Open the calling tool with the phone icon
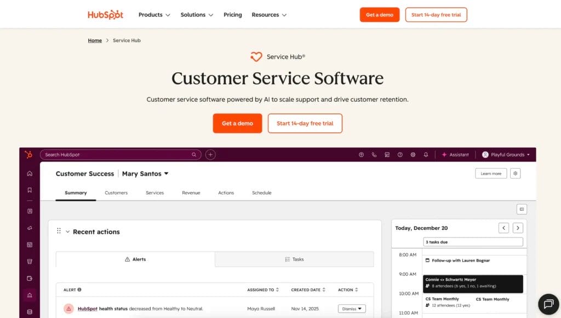 pyautogui.click(x=374, y=155)
